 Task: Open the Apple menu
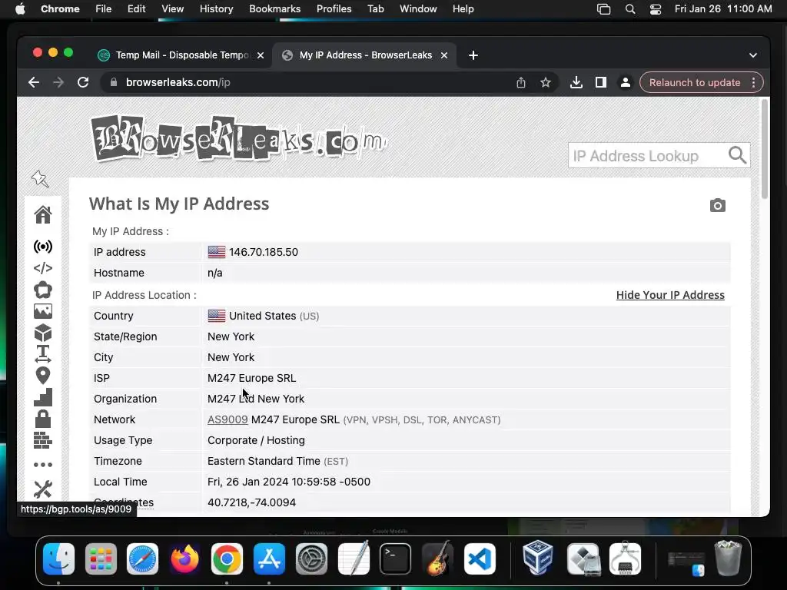coord(20,9)
